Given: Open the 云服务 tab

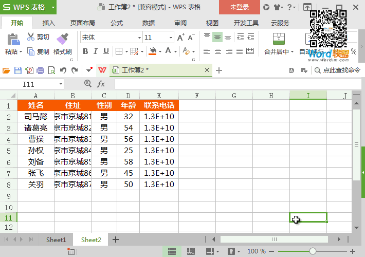Looking at the screenshot, I should click(x=280, y=23).
